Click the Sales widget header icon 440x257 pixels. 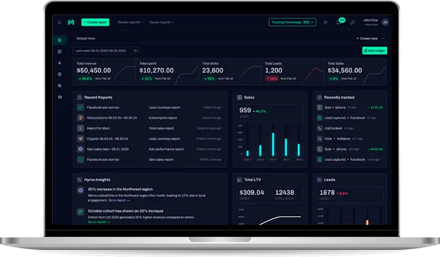(239, 97)
